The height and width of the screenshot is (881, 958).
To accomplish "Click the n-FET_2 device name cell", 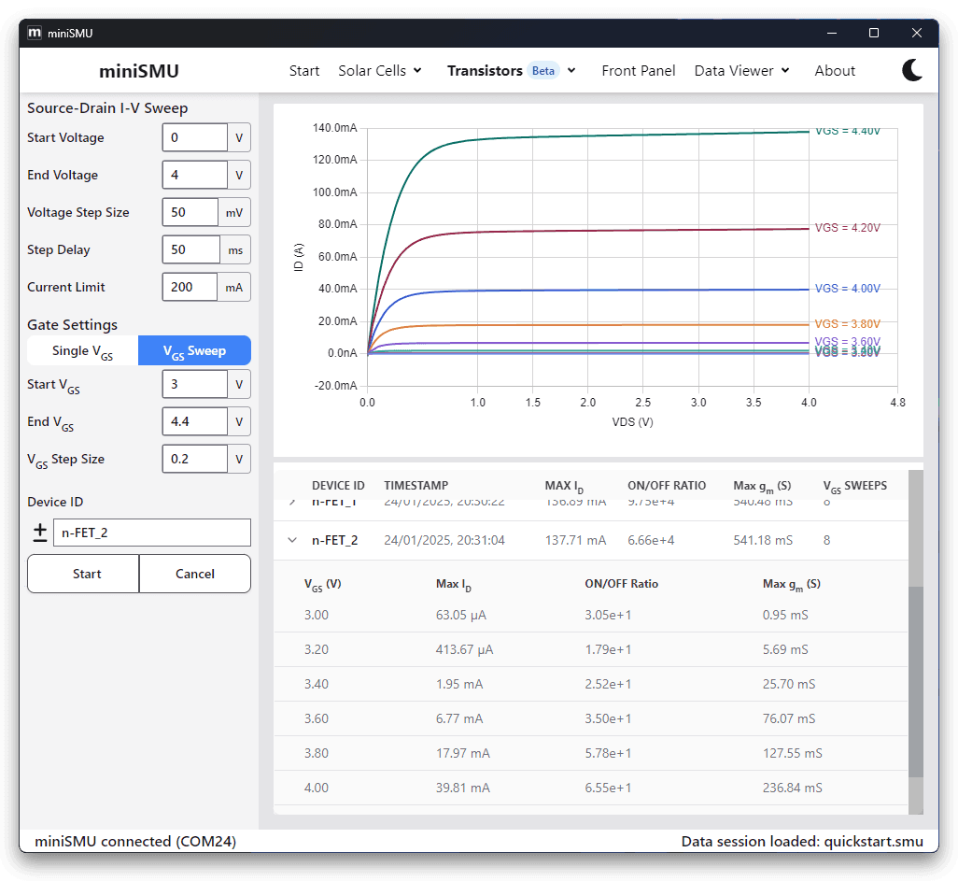I will 335,540.
